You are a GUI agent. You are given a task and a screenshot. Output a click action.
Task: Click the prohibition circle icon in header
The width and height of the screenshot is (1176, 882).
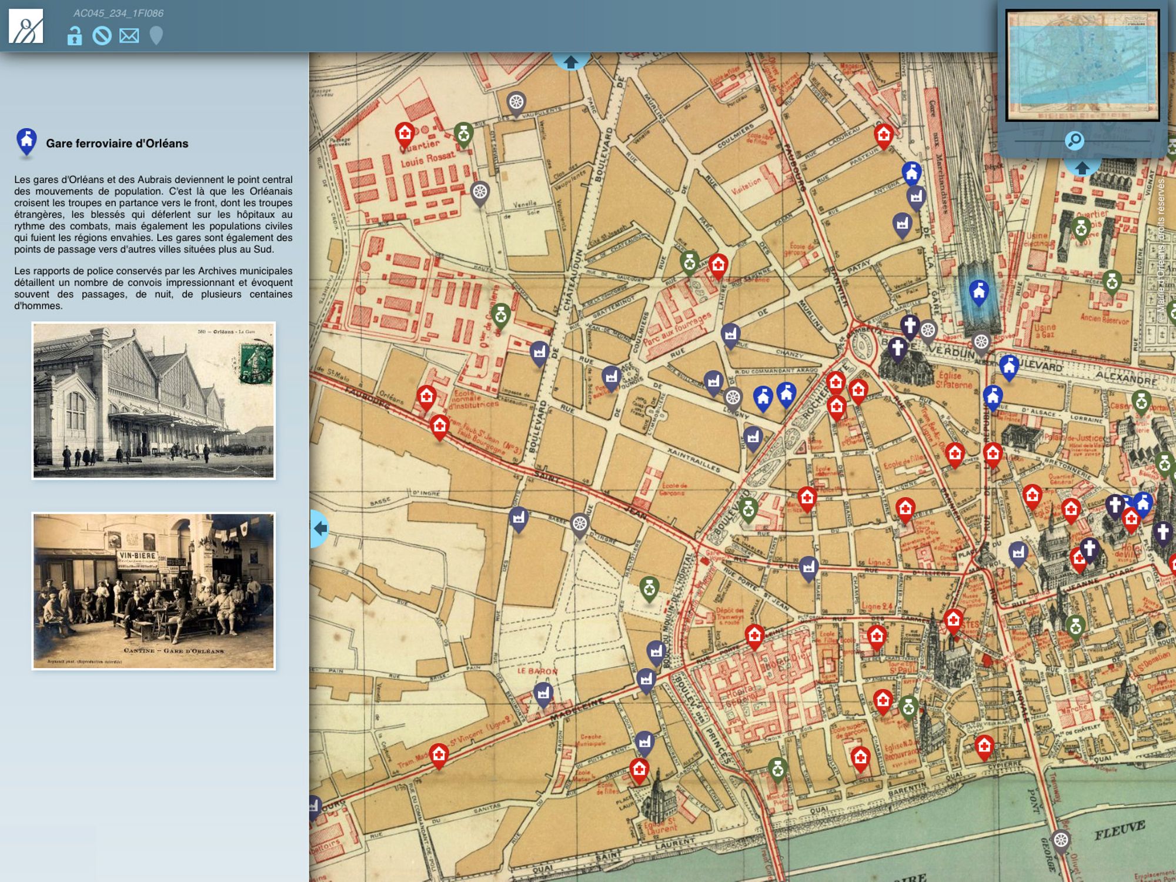pyautogui.click(x=102, y=36)
